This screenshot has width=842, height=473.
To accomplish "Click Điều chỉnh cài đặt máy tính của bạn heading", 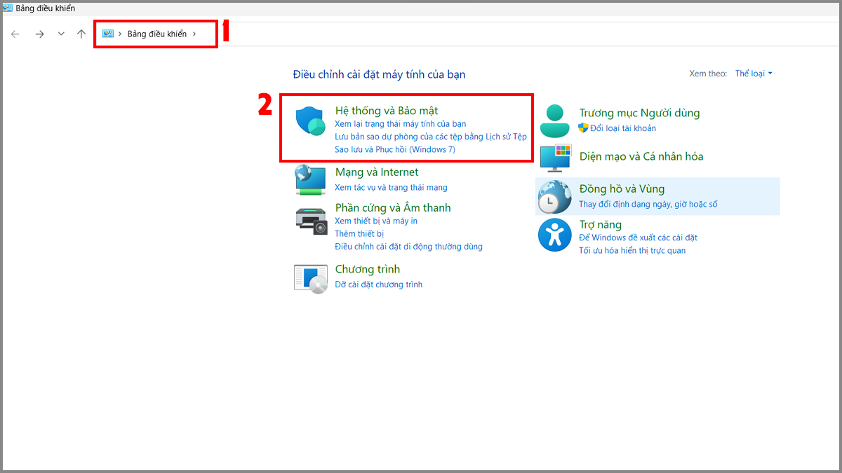I will point(379,74).
